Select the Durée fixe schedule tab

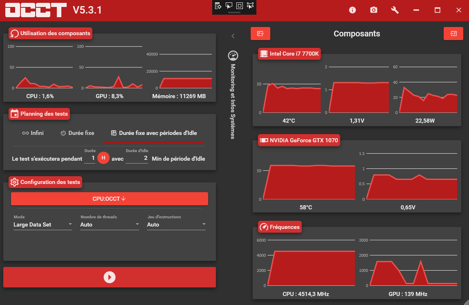coord(77,133)
